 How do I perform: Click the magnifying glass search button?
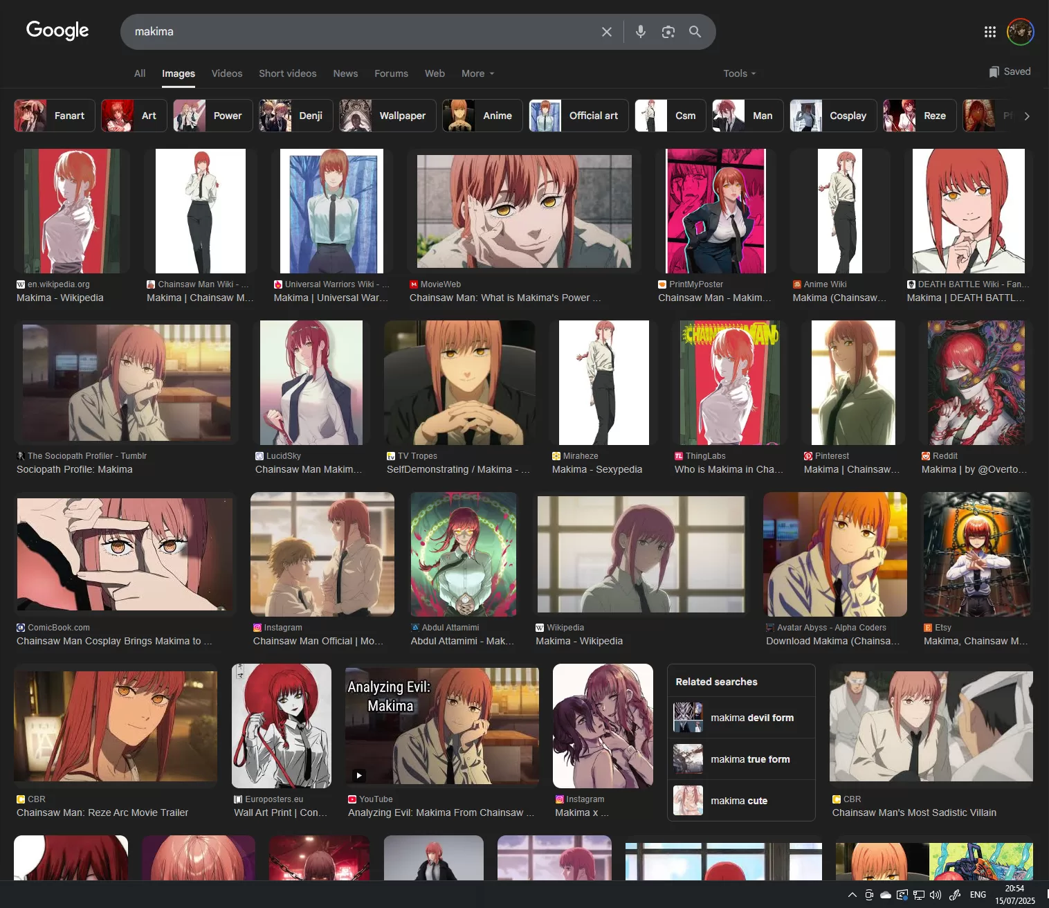click(695, 32)
